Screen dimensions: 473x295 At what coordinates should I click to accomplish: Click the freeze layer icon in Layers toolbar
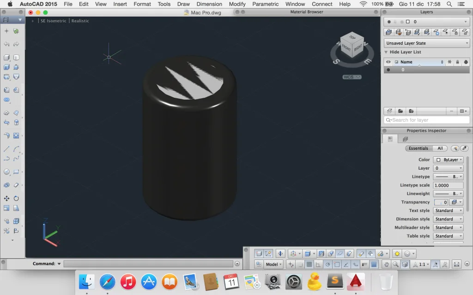click(x=436, y=32)
